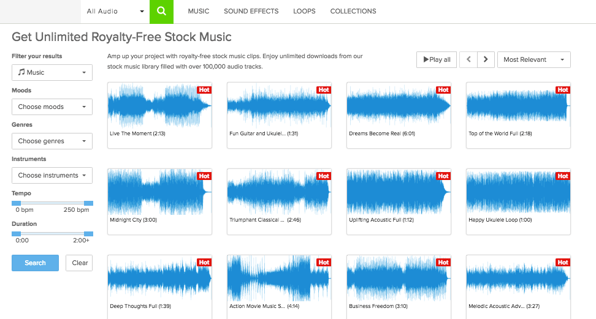
Task: Click the Hot badge on Triumphant Classical
Action: tap(324, 176)
